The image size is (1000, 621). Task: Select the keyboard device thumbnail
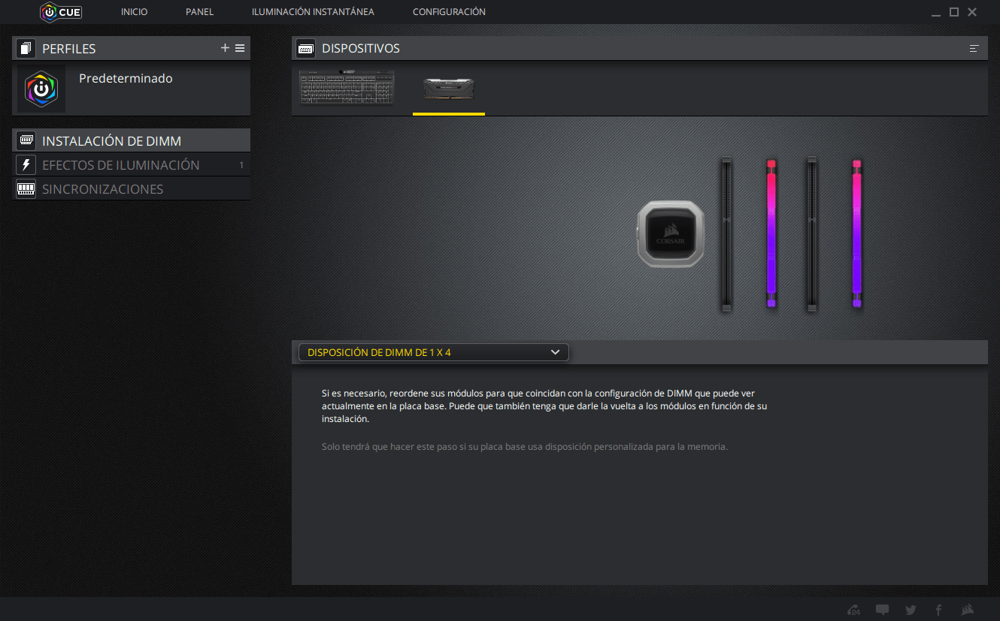[x=347, y=89]
